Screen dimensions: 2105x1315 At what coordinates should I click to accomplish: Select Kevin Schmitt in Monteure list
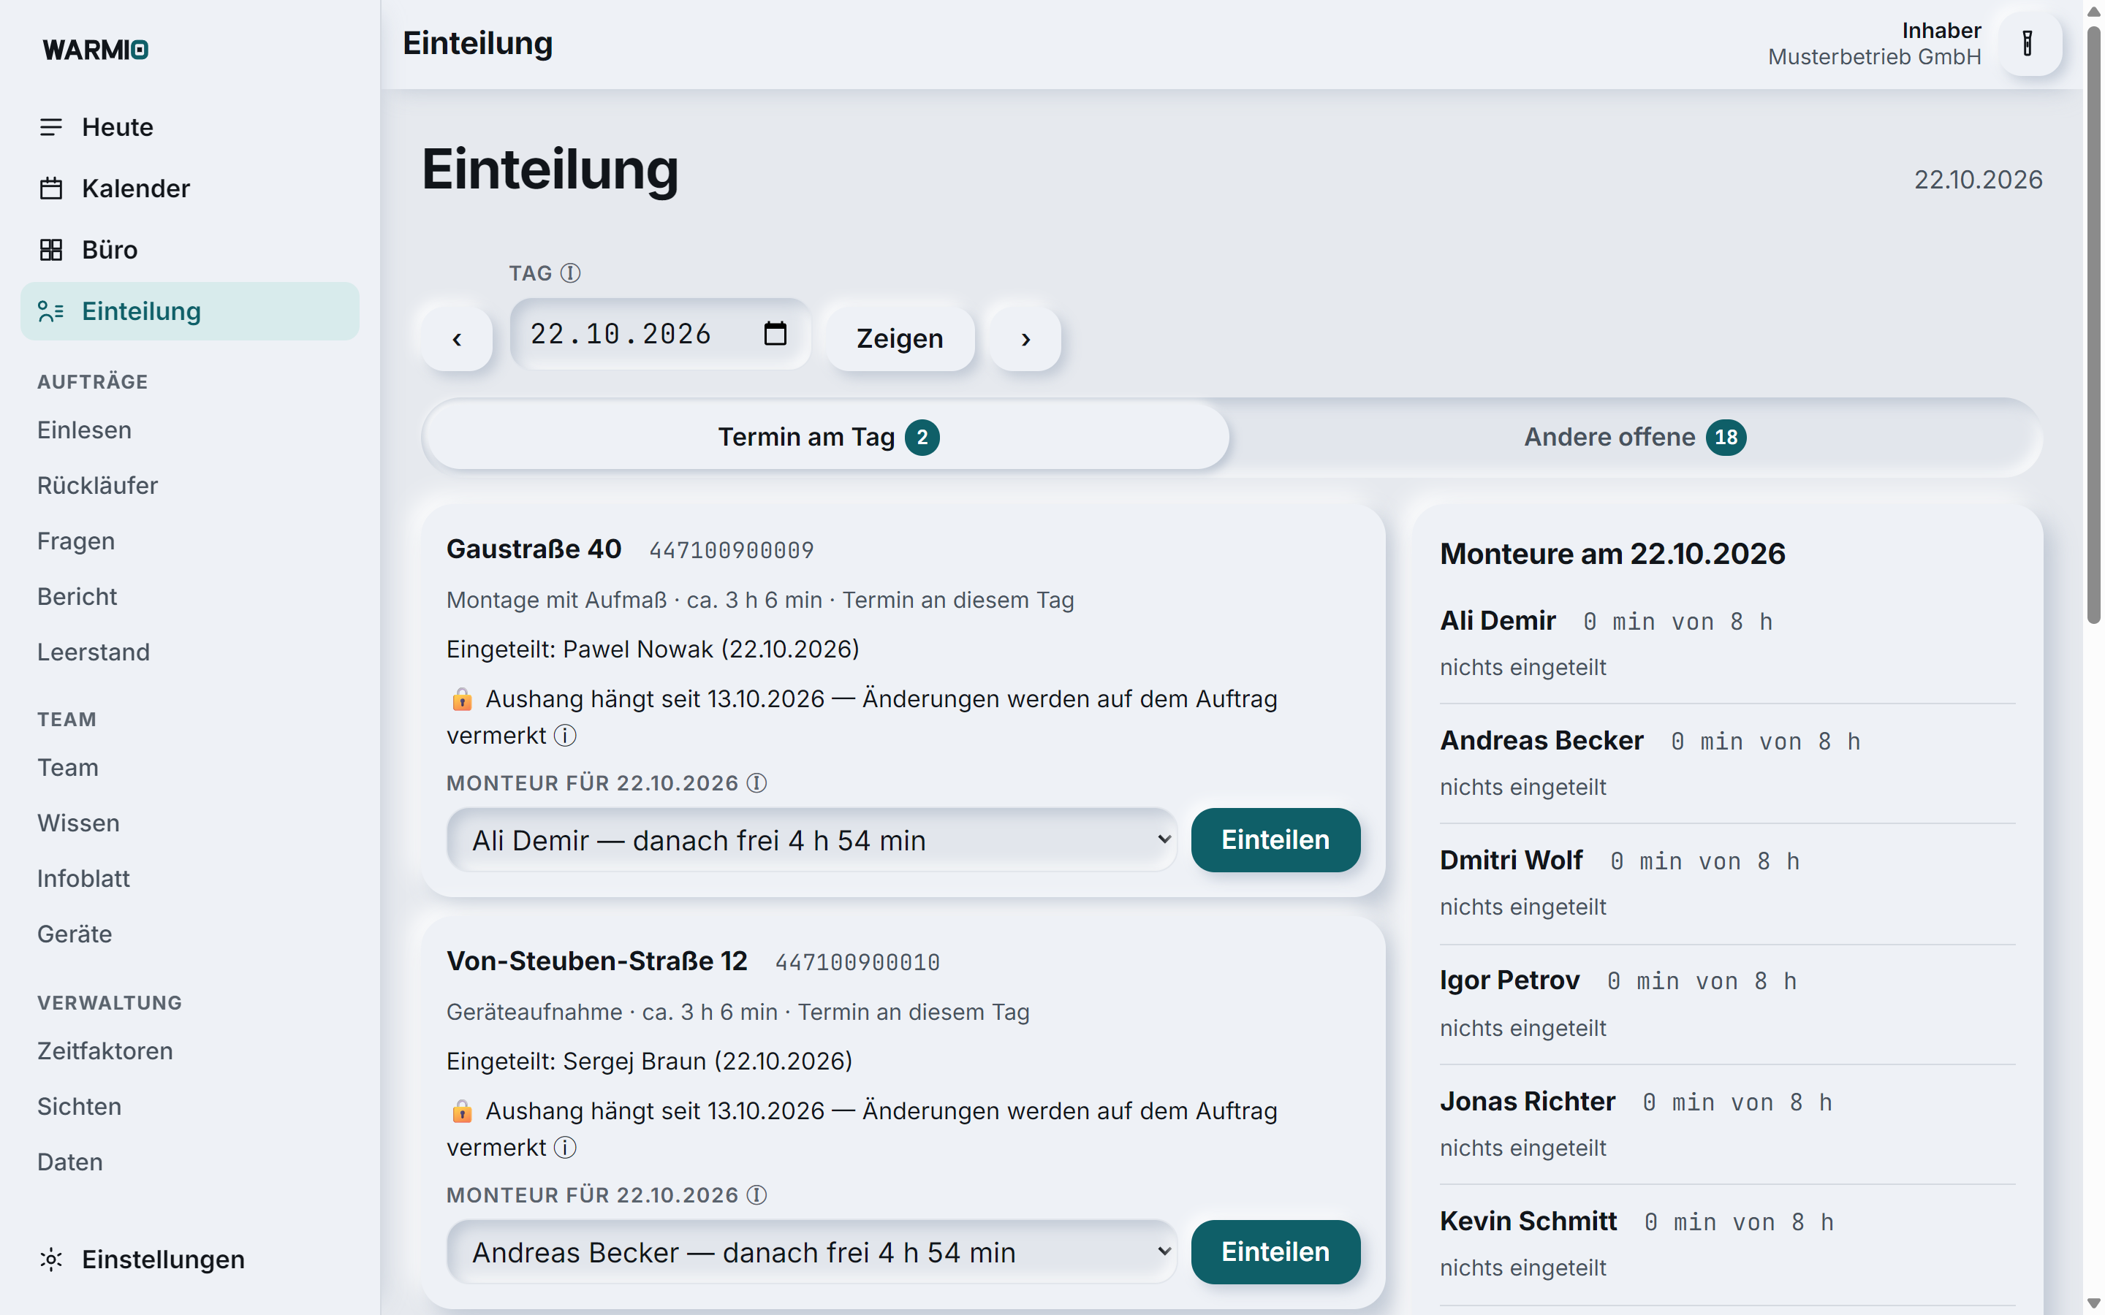[x=1528, y=1221]
